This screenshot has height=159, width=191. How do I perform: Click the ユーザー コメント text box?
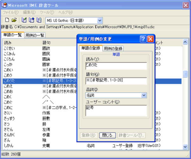pos(116,110)
